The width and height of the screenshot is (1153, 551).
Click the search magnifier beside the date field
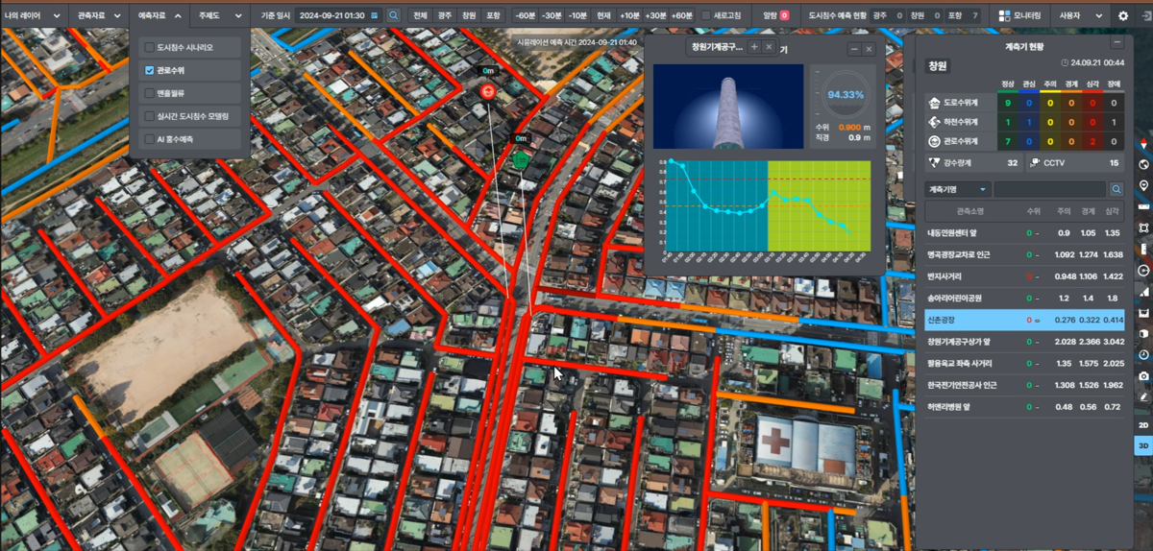pos(394,15)
